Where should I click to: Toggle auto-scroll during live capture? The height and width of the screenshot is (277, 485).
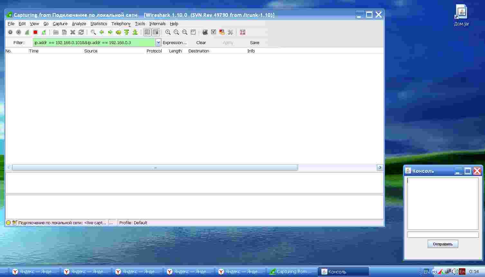pos(156,32)
